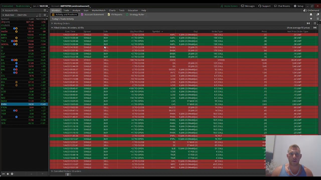Click info icon next to X symbol
The height and width of the screenshot is (180, 321).
[16, 117]
